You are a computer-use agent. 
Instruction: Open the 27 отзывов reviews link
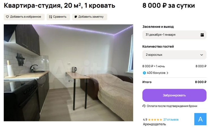(x=171, y=120)
